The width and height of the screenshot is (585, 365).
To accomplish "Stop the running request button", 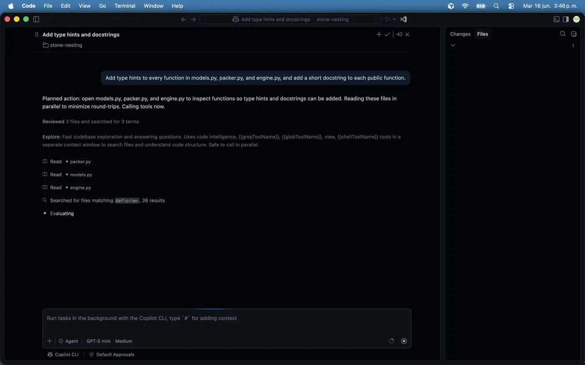I will click(x=404, y=341).
